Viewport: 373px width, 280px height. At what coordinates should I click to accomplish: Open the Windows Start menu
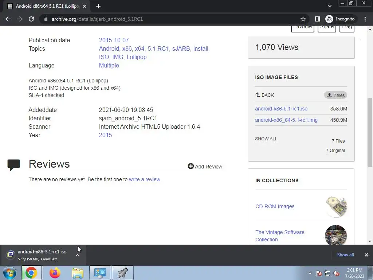(10, 273)
